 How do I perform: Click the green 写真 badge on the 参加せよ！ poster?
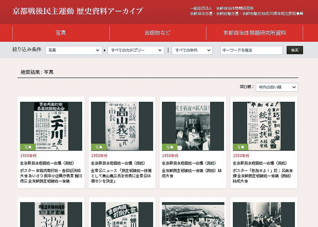click(240, 147)
